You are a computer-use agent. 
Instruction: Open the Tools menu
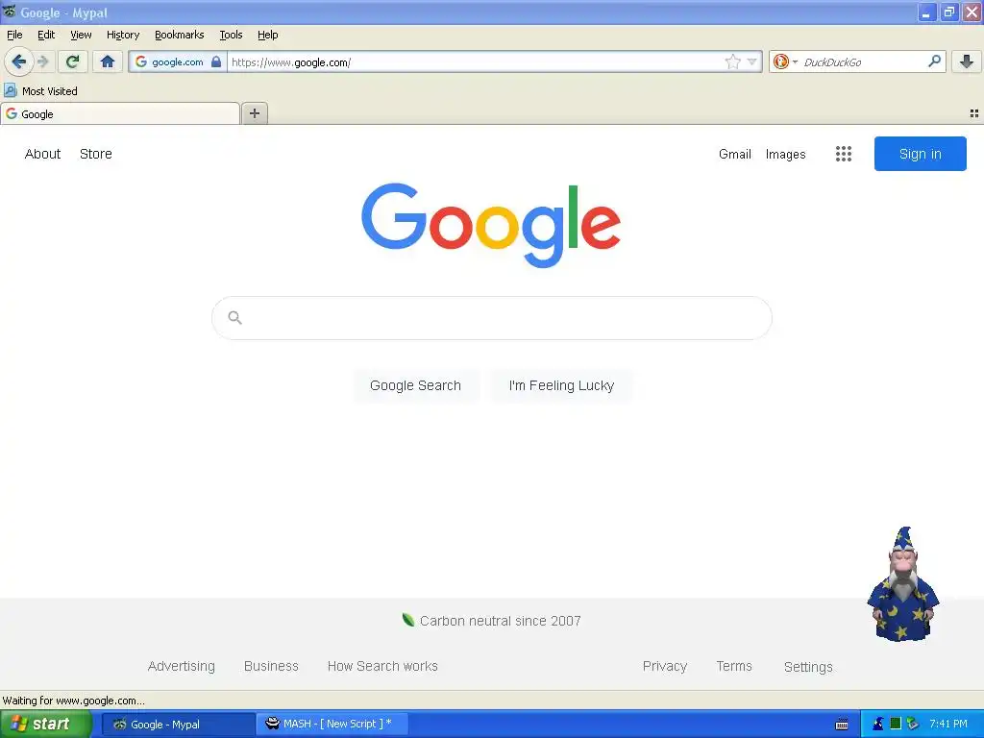231,36
